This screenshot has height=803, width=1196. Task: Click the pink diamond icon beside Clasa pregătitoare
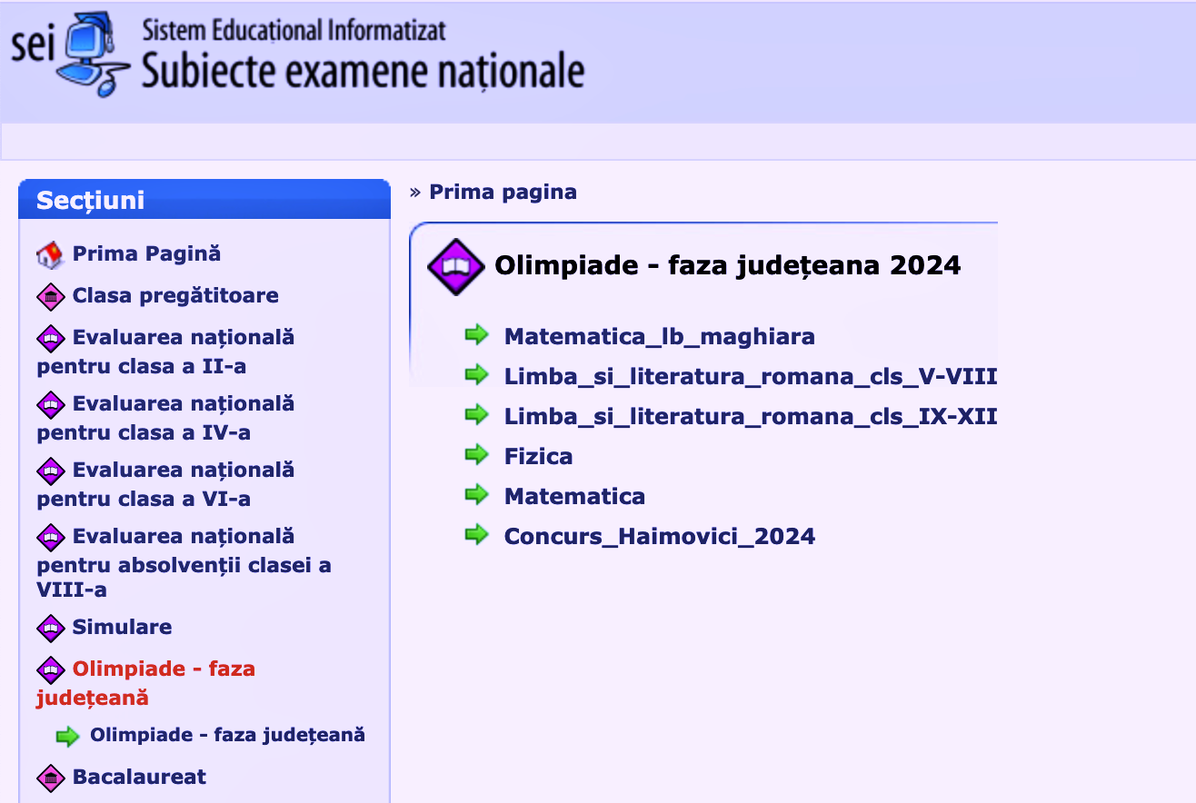coord(51,297)
